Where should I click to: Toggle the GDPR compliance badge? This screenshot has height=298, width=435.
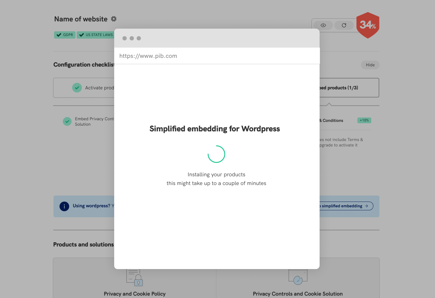(64, 35)
